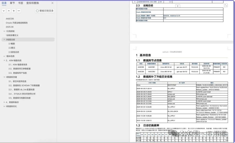Open 2.3、数据库用户信息 outline entry
The width and height of the screenshot is (235, 143).
[x=18, y=73]
